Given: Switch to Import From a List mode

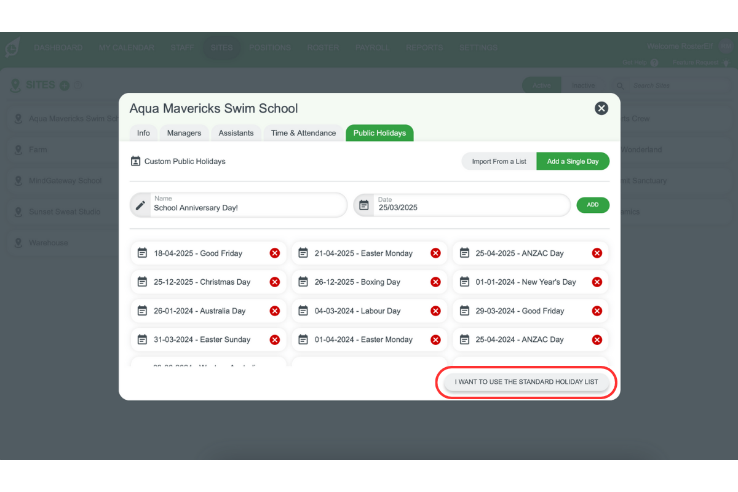Looking at the screenshot, I should (499, 162).
